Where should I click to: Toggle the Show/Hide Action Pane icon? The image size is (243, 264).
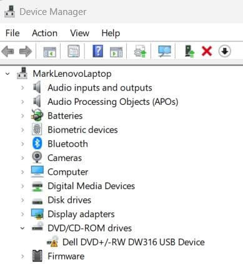(x=116, y=52)
